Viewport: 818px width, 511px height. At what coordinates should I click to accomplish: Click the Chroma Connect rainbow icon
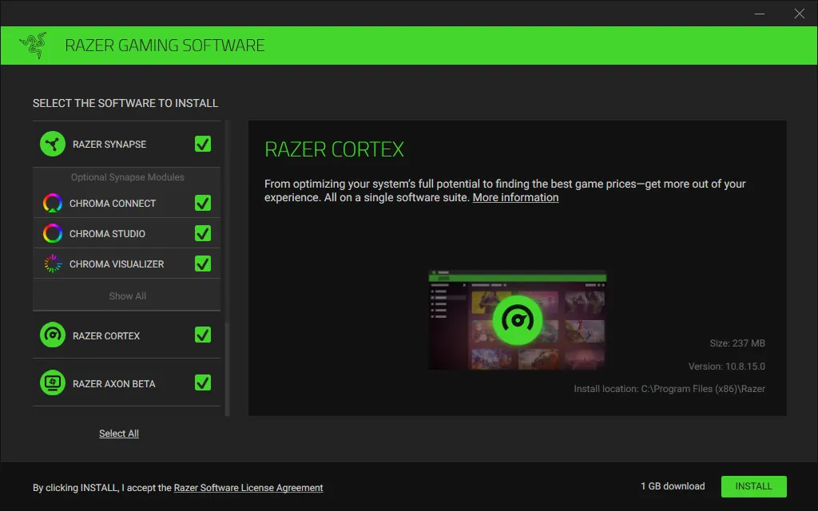click(x=53, y=203)
